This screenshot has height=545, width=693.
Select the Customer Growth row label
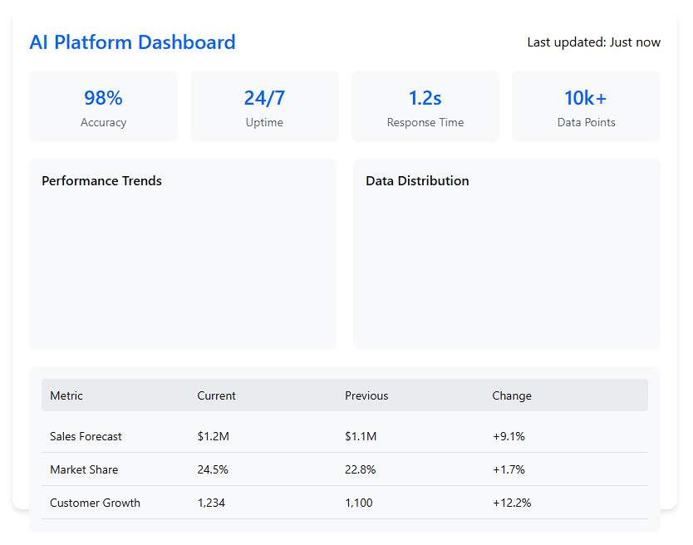[x=95, y=503]
